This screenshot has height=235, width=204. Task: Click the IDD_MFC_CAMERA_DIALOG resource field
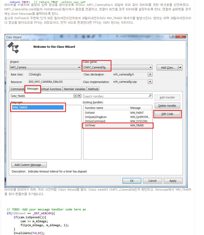54,82
